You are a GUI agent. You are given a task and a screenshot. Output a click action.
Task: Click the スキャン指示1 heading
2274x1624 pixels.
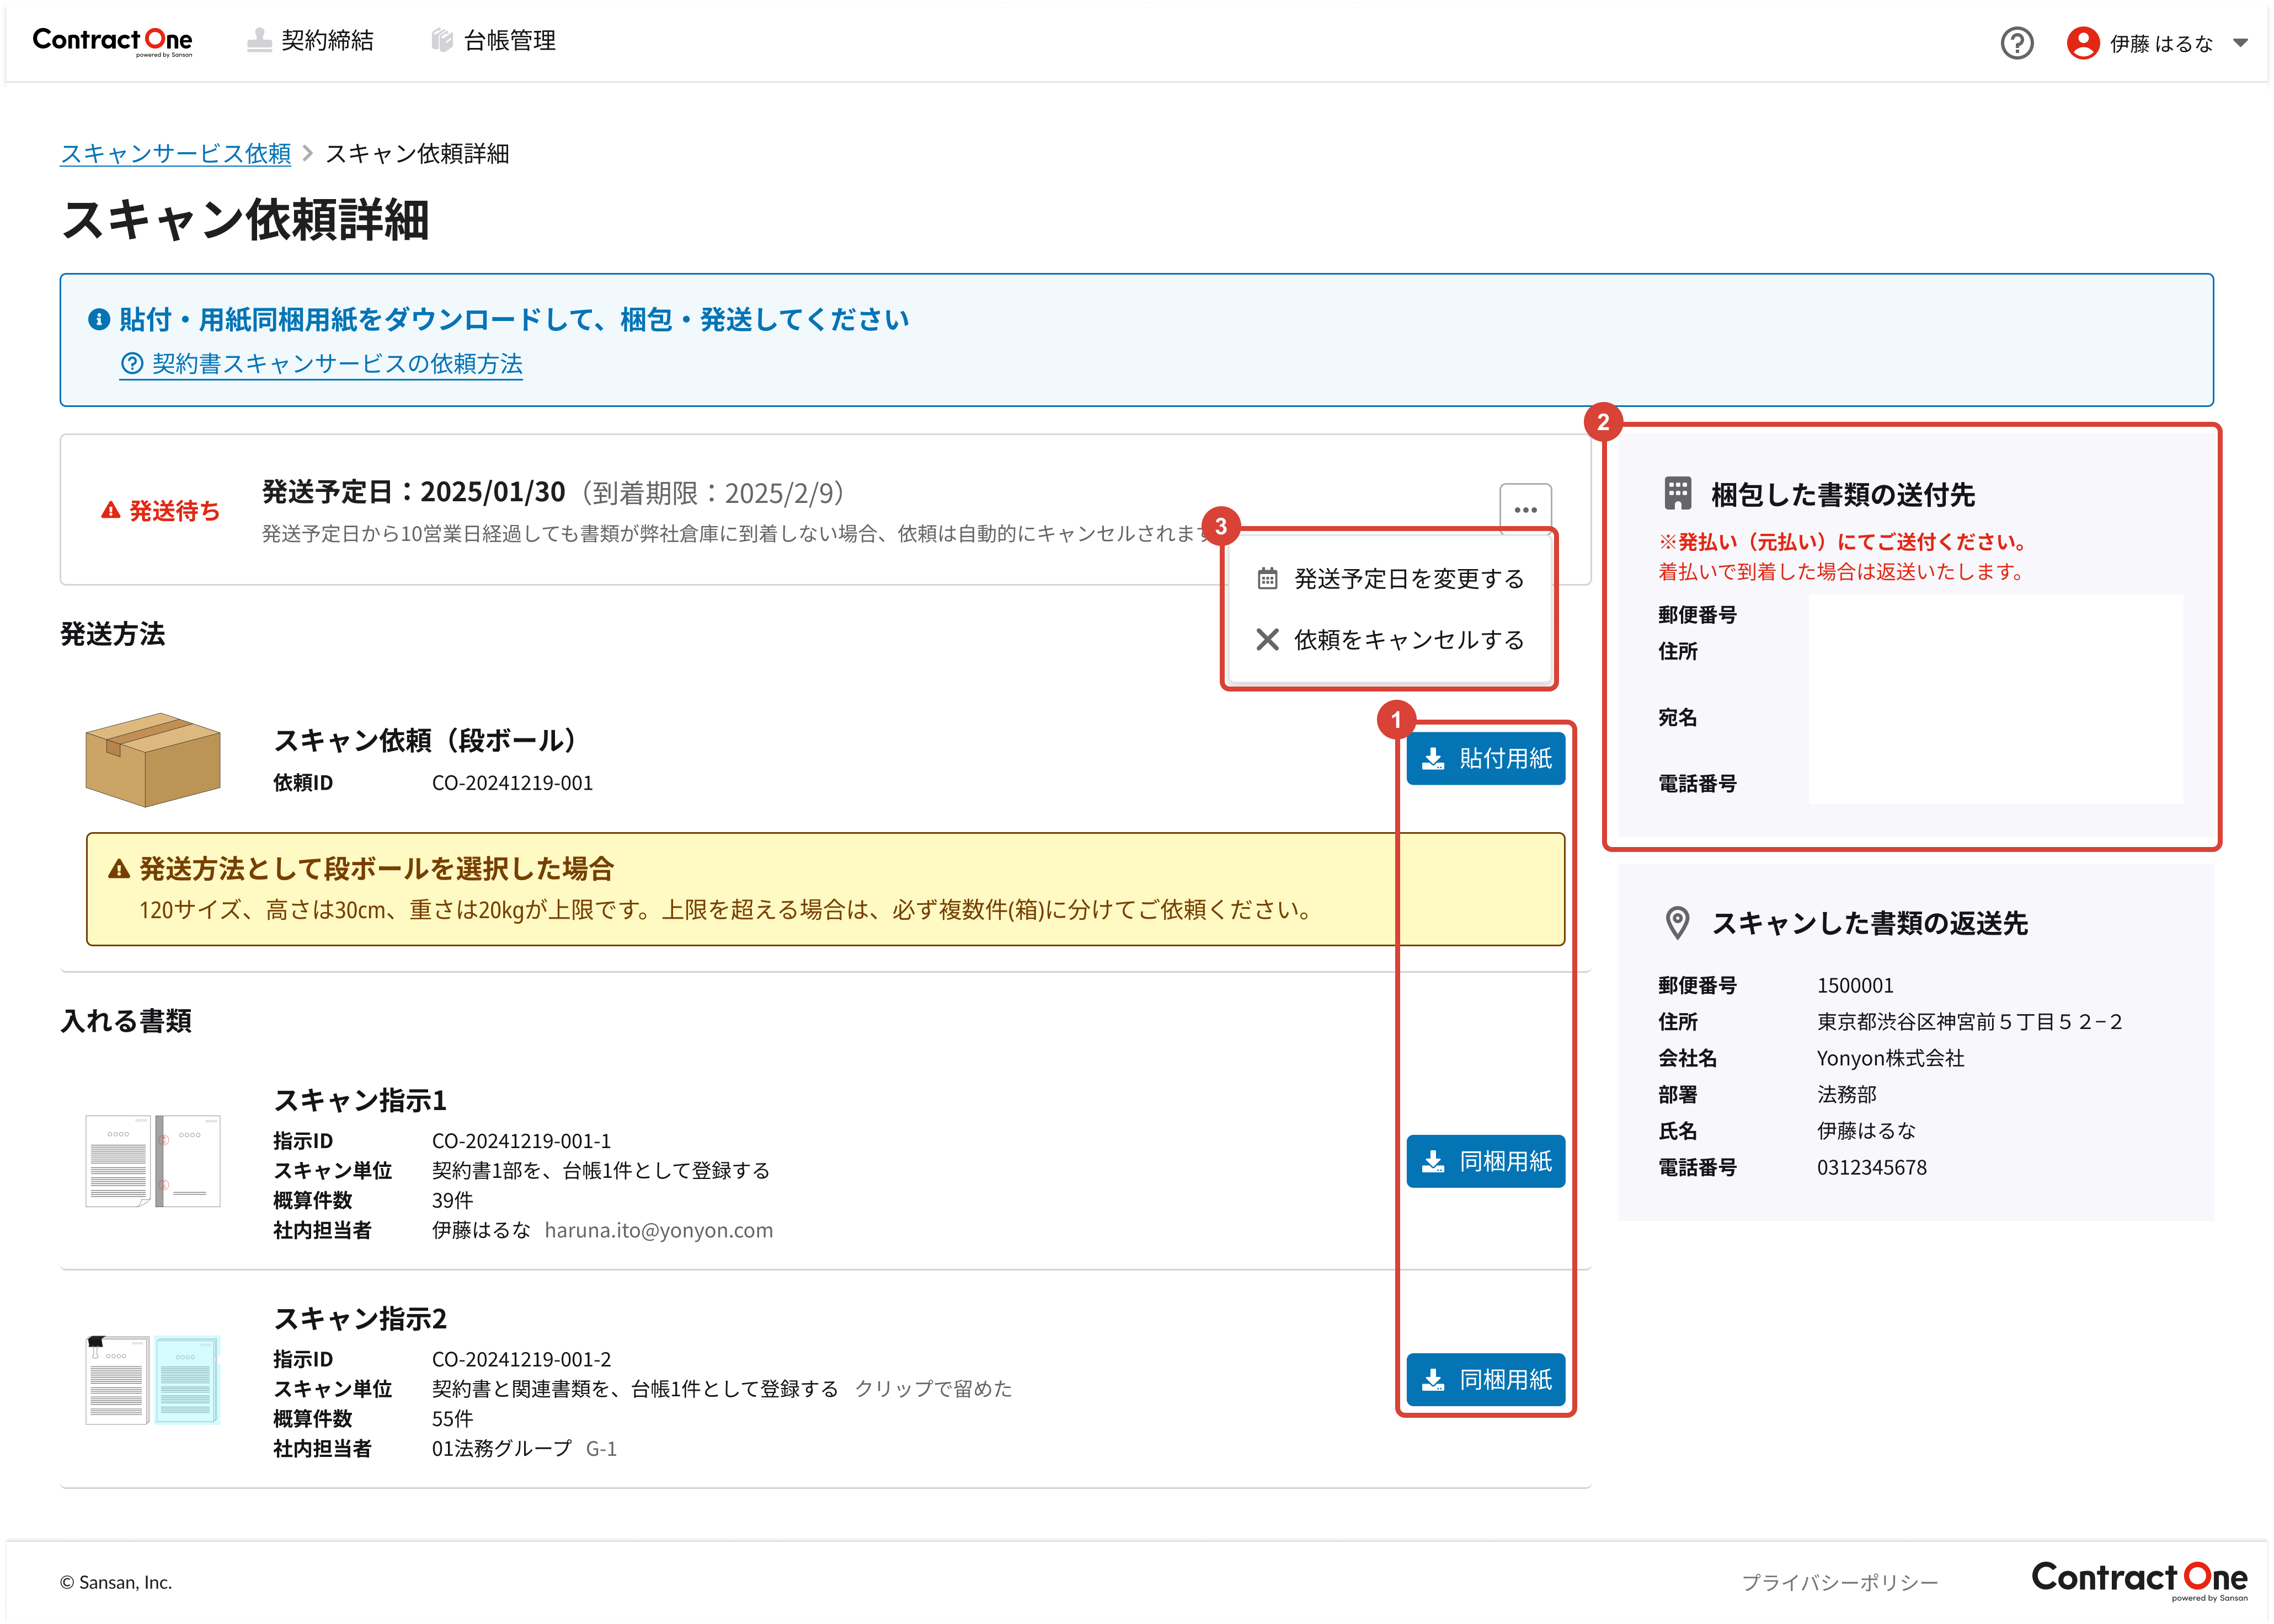pos(360,1100)
